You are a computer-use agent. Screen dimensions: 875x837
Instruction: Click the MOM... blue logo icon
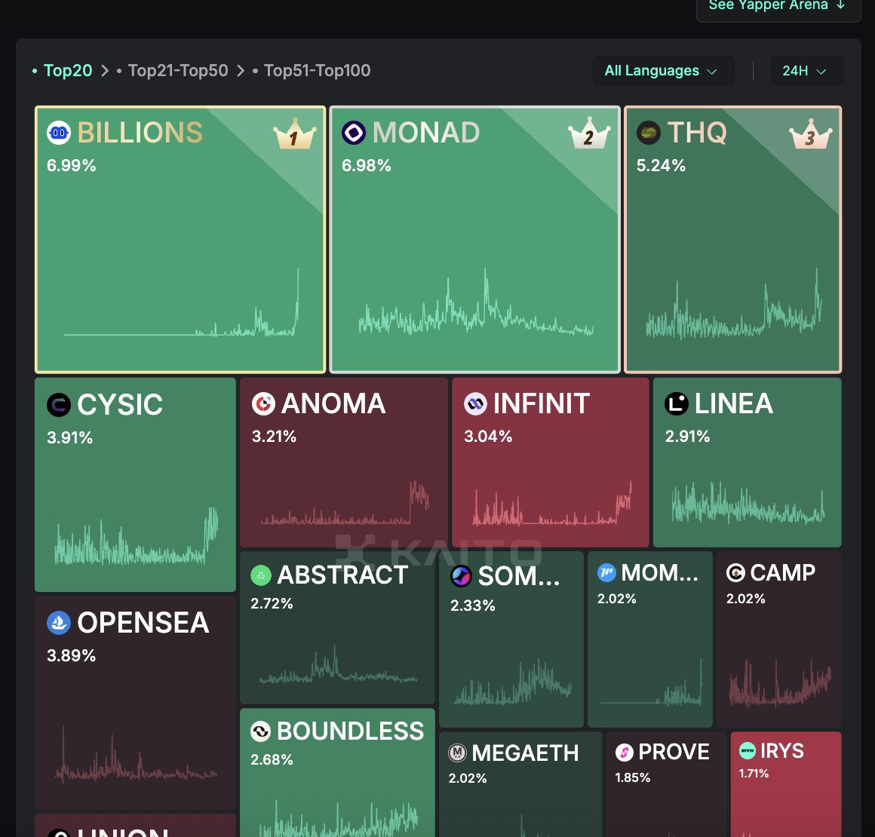coord(606,572)
